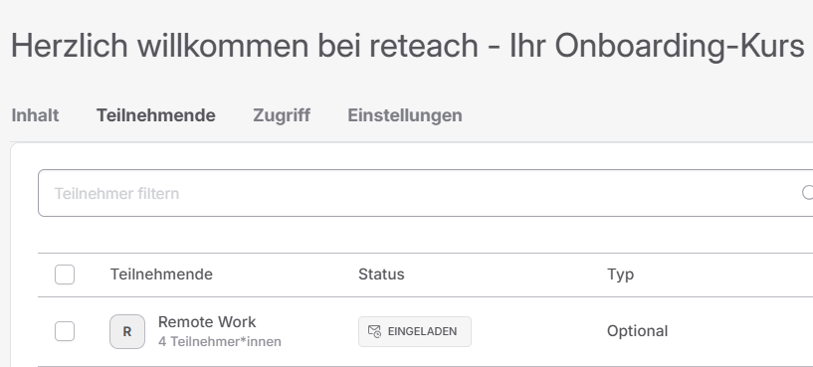The image size is (813, 367).
Task: Open the Einstellungen tab
Action: click(405, 115)
